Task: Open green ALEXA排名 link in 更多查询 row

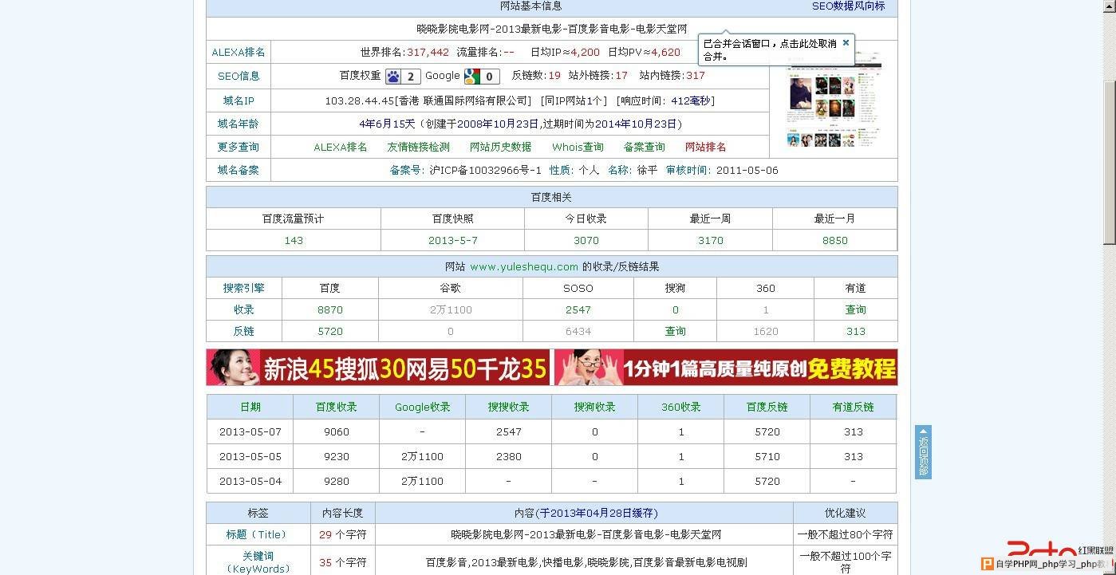Action: 341,147
